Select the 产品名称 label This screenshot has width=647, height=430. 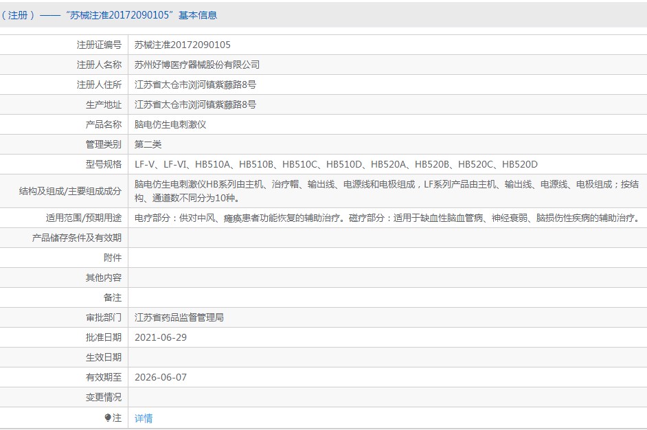104,124
